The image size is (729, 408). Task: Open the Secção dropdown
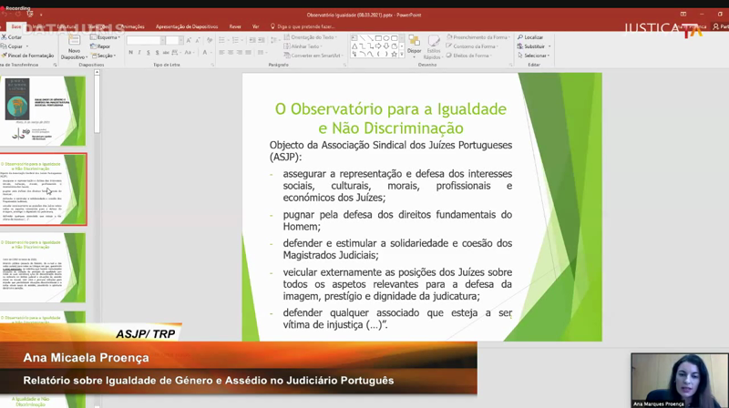pyautogui.click(x=105, y=56)
